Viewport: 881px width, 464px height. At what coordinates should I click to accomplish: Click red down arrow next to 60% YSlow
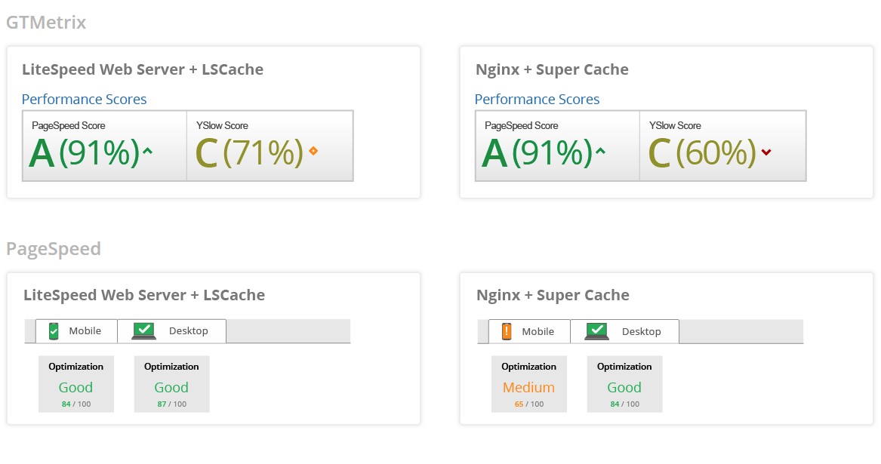pyautogui.click(x=766, y=152)
